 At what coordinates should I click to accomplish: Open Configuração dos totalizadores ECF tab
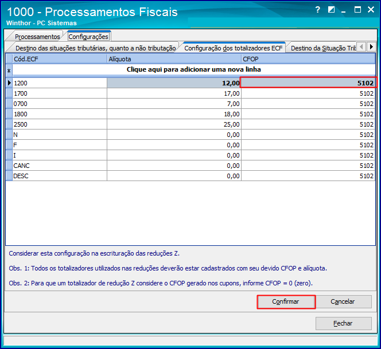click(x=234, y=48)
